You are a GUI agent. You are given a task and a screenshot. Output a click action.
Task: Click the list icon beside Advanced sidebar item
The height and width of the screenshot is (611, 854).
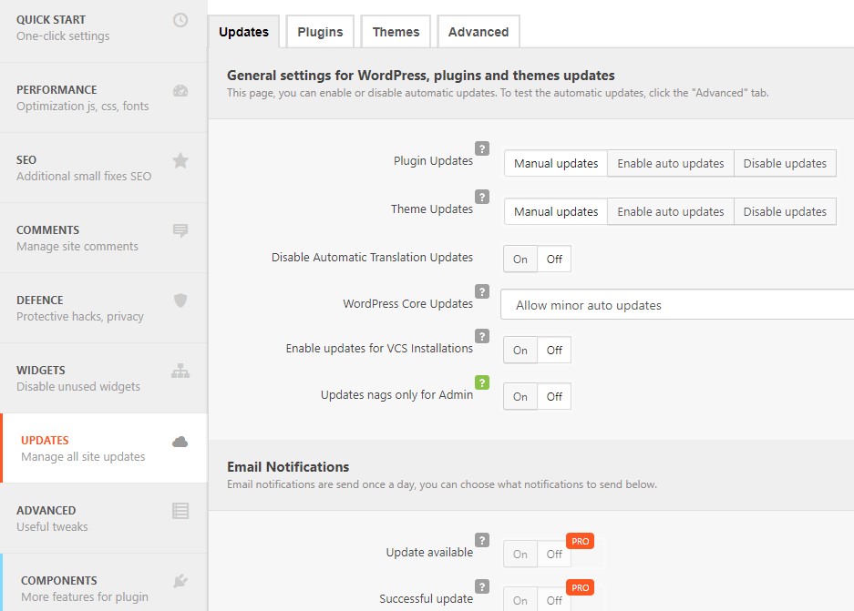[x=180, y=511]
